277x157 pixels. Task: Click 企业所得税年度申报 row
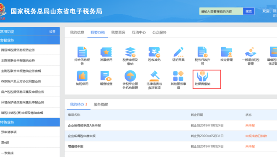(171, 136)
